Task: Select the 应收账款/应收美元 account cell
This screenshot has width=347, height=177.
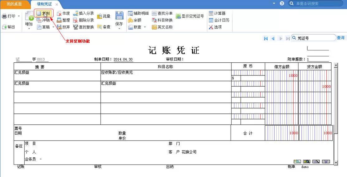Action: [x=166, y=75]
